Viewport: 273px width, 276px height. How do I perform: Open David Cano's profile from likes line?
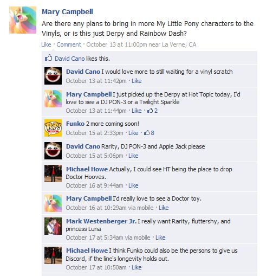pos(70,59)
